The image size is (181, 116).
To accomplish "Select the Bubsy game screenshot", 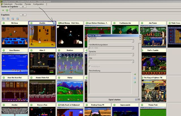I will click(x=70, y=91).
